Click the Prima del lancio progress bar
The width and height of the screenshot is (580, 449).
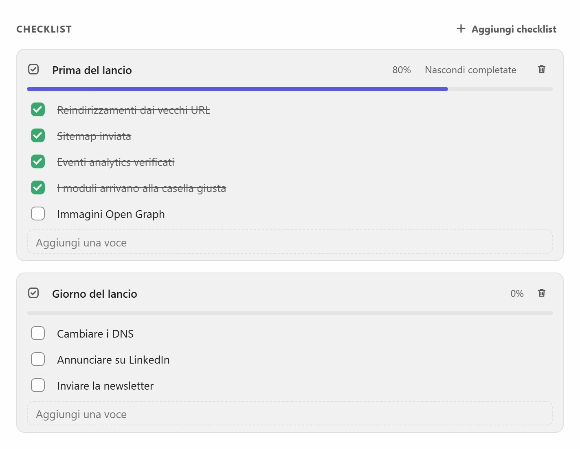[290, 89]
